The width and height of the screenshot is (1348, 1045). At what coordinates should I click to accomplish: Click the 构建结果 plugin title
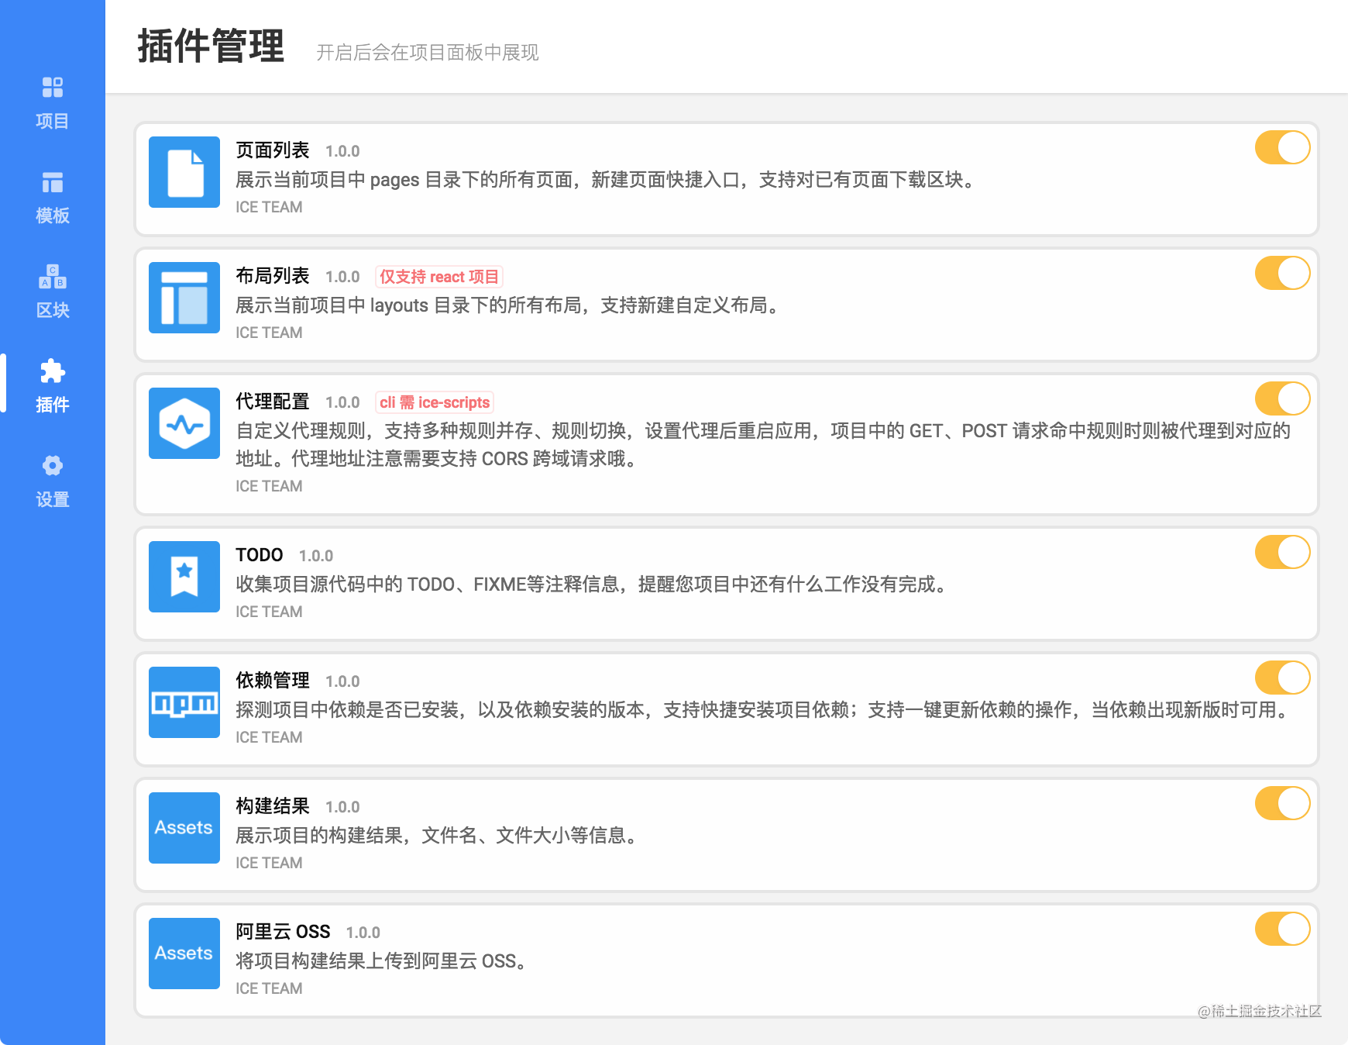coord(273,805)
